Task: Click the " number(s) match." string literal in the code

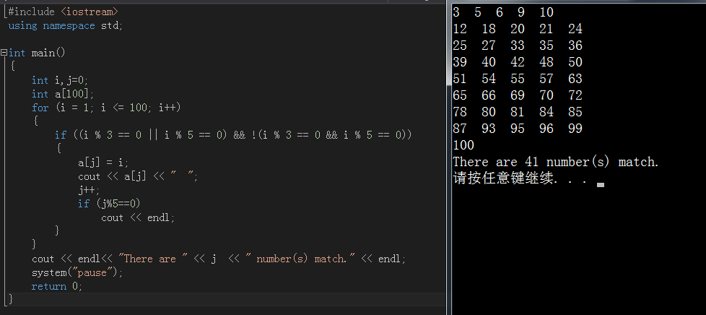Action: coord(300,259)
